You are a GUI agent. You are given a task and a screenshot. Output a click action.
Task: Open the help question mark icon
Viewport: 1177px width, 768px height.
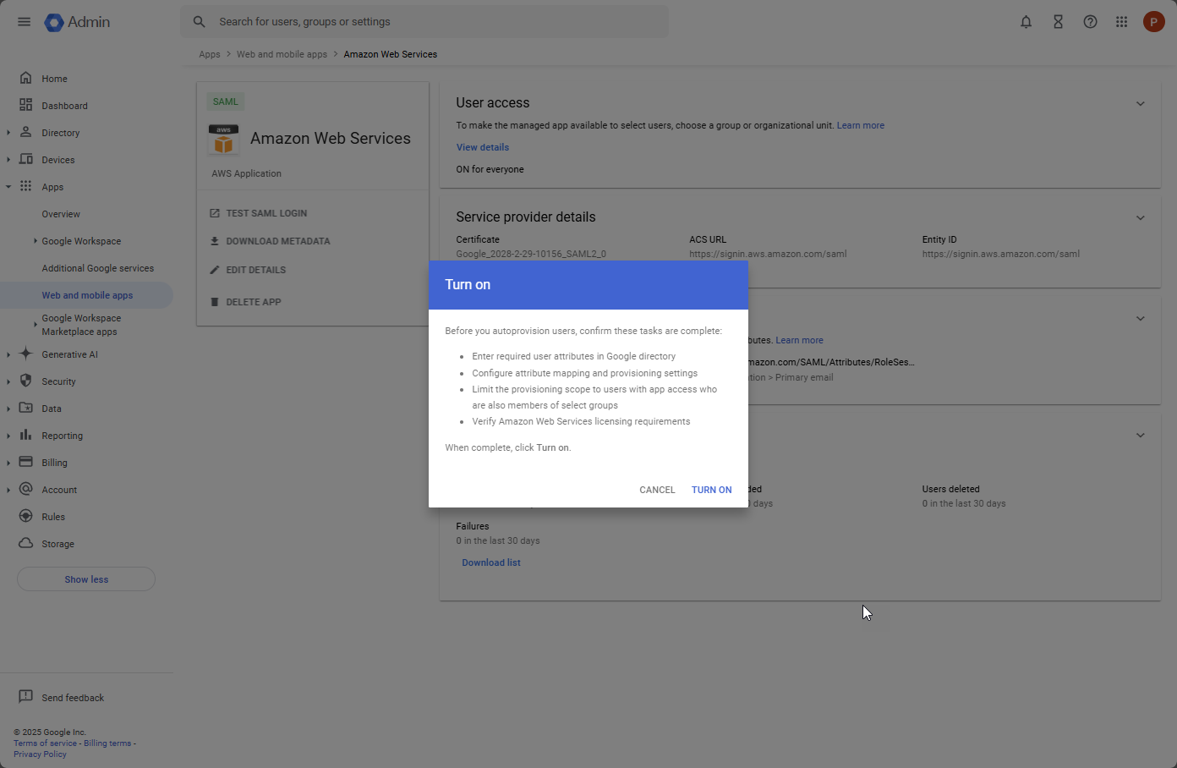(x=1090, y=22)
